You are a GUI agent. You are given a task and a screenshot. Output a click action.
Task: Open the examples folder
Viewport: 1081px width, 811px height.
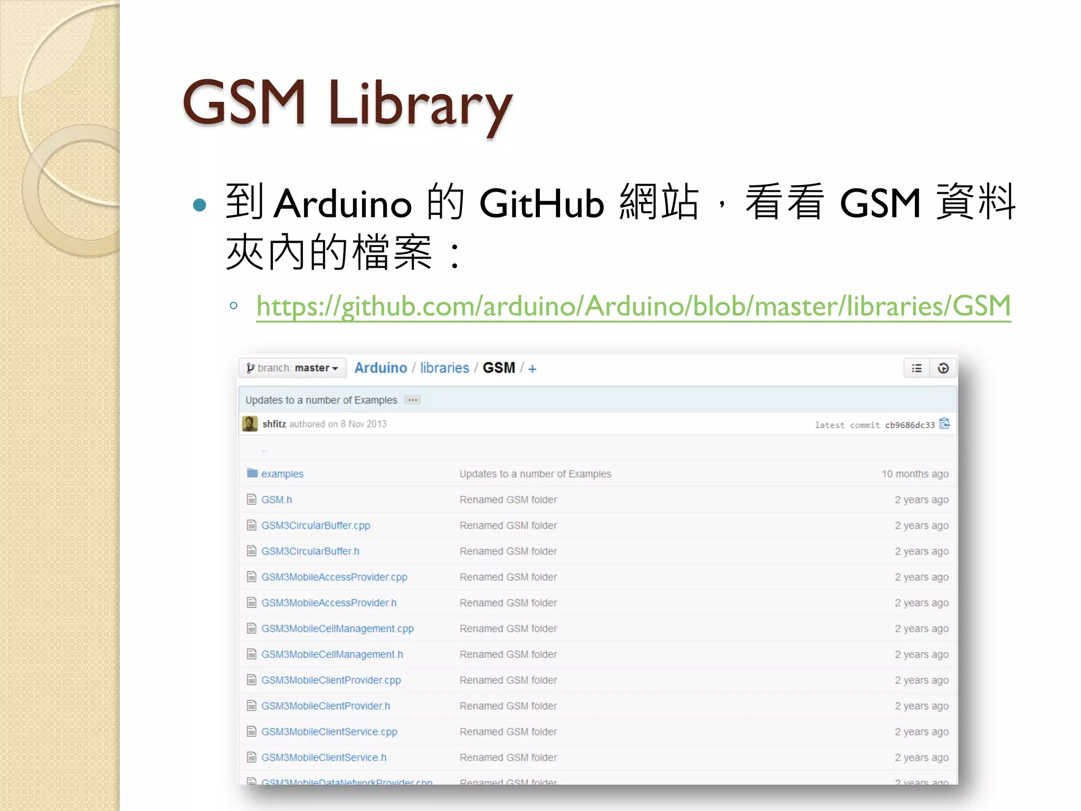[x=282, y=474]
